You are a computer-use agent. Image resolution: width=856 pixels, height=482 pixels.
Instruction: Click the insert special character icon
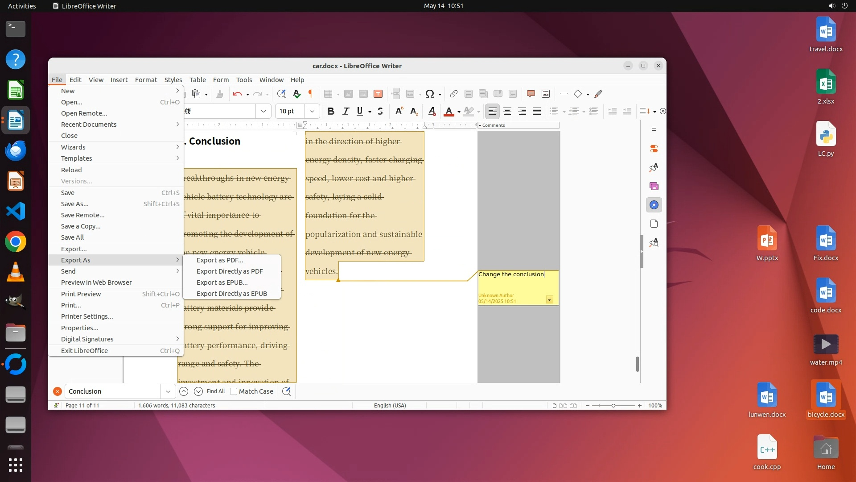tap(429, 94)
